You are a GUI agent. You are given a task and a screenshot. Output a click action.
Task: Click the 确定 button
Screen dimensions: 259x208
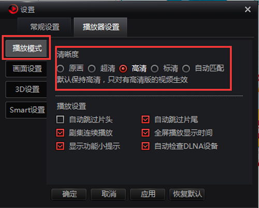click(69, 194)
